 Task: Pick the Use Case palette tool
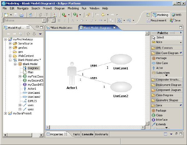tap(161, 63)
